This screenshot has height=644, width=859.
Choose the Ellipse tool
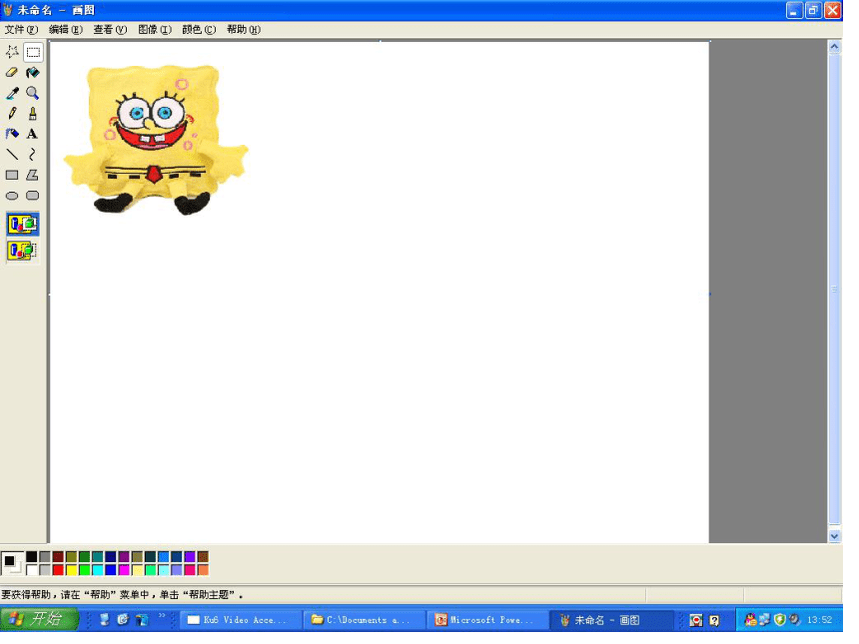[12, 196]
